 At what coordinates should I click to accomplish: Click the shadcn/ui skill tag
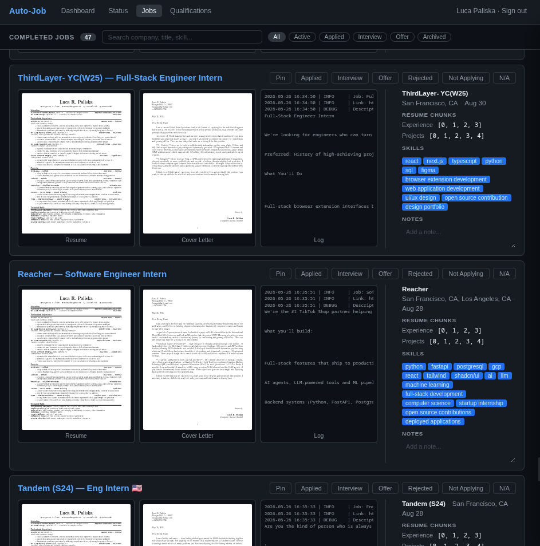467,375
